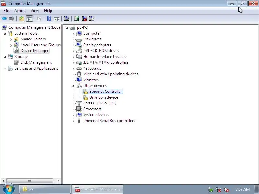Select the Monitors label
The image size is (259, 194).
coord(91,80)
